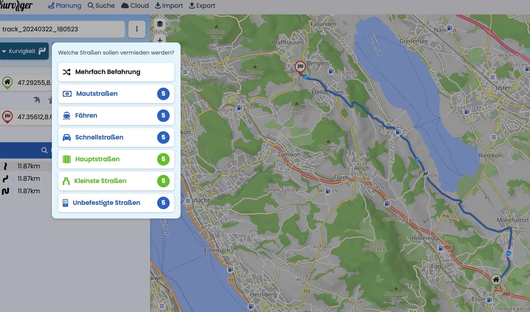
Task: Click the three-dot route options button
Action: pos(137,29)
